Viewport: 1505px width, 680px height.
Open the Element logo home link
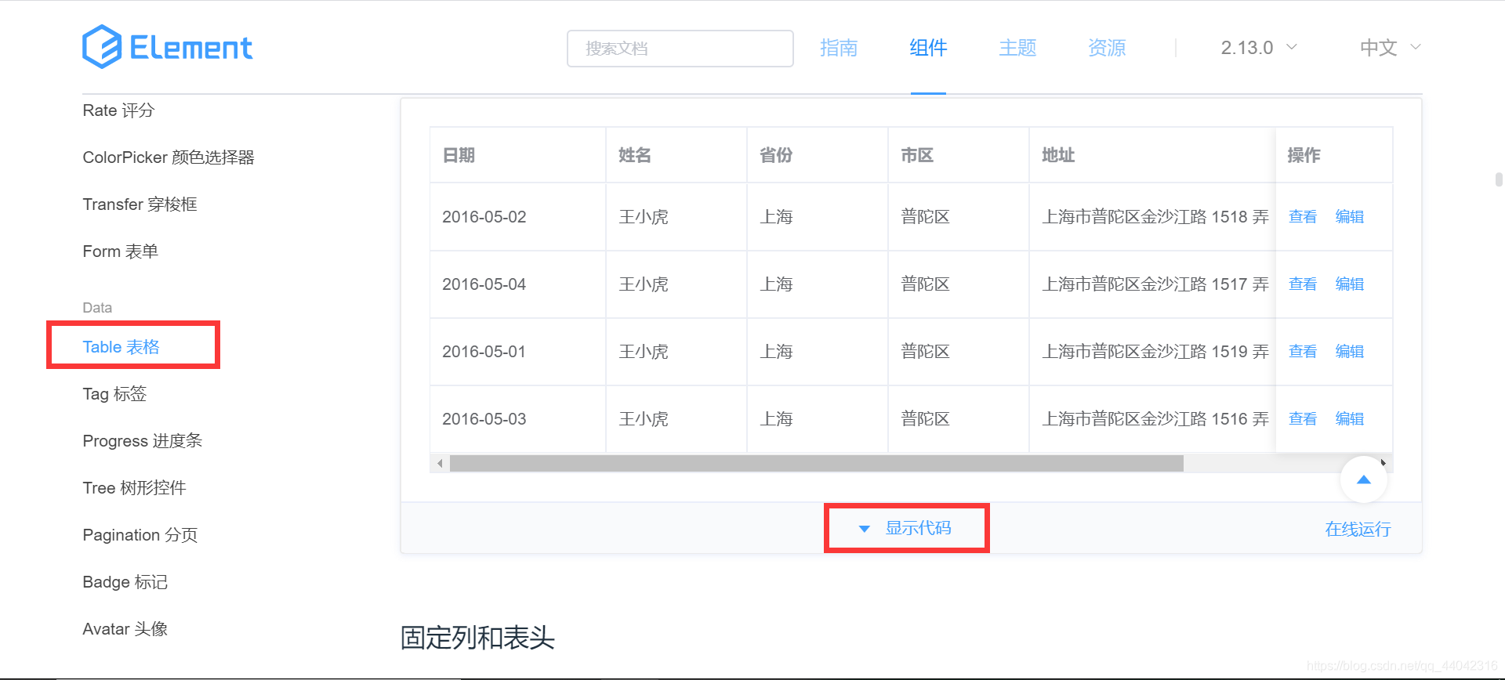pos(168,47)
